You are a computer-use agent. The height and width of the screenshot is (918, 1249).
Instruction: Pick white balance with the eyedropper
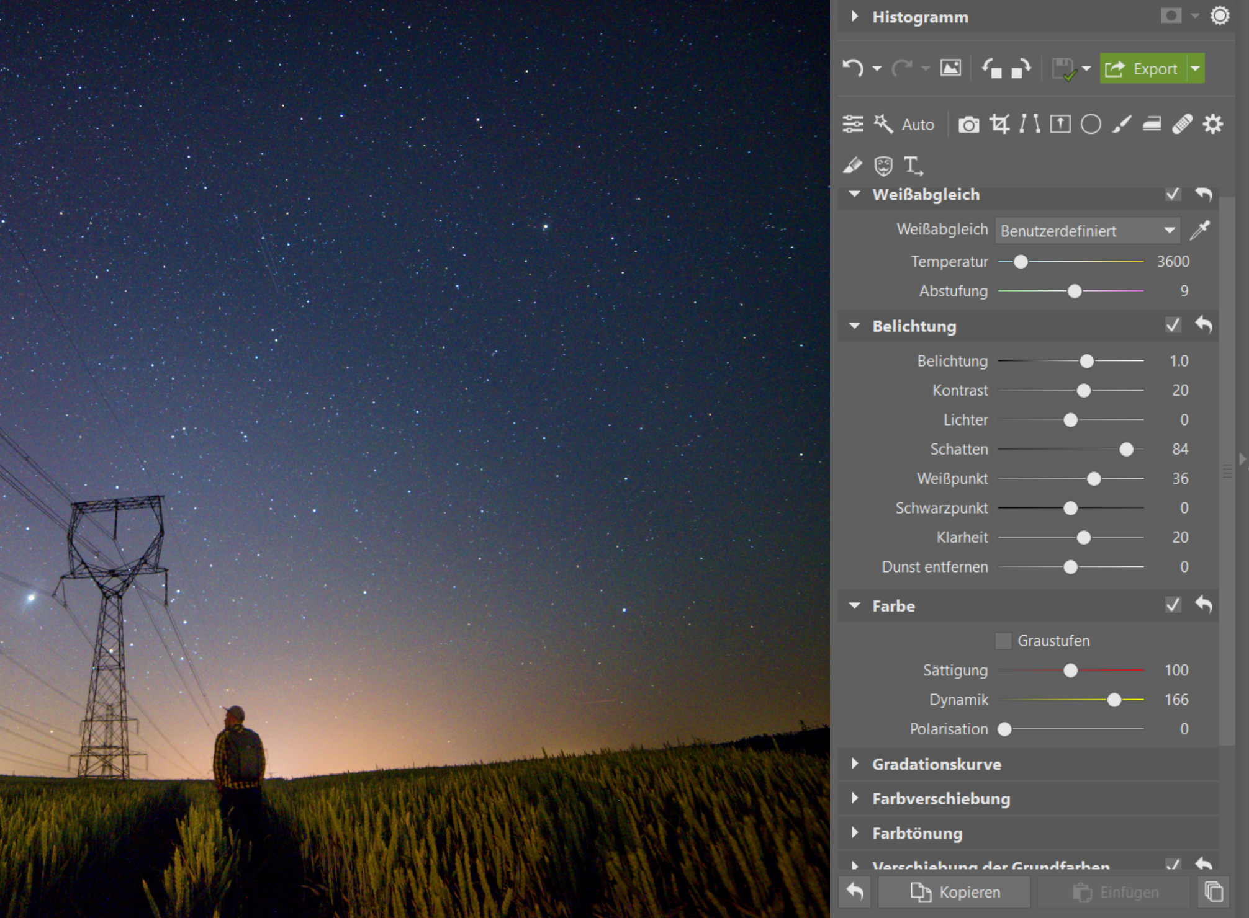tap(1200, 230)
